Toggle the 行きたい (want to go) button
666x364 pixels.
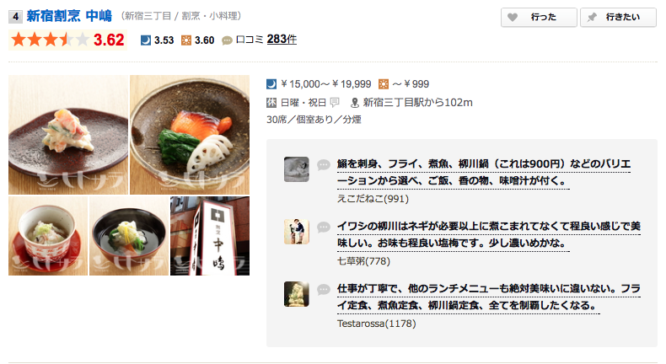618,17
